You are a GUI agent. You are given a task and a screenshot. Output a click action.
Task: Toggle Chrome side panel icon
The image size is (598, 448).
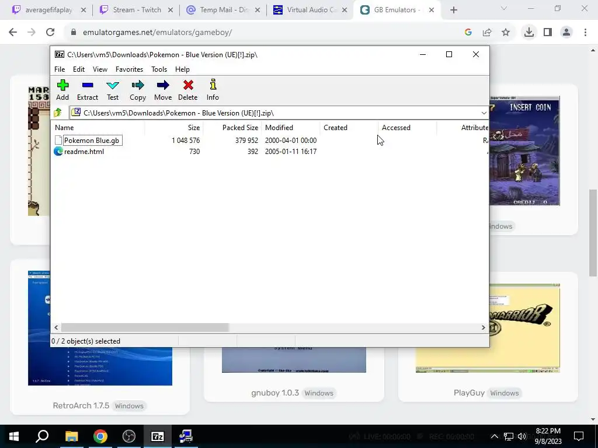pyautogui.click(x=548, y=33)
